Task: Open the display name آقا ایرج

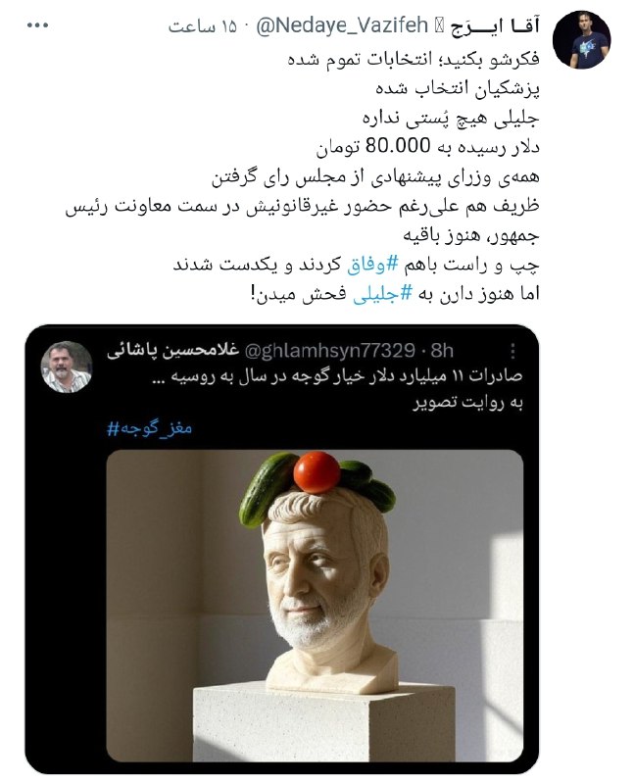Action: (495, 26)
